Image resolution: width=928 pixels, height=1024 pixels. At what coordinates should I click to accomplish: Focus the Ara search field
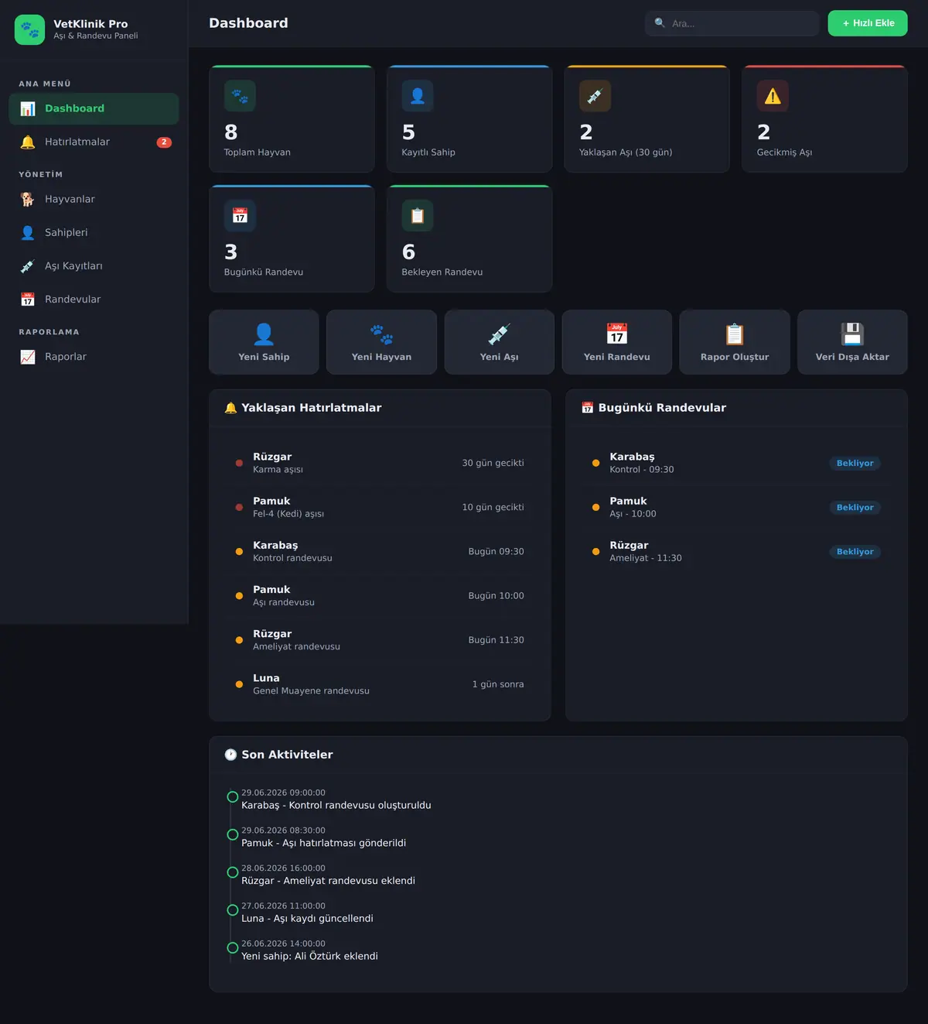tap(732, 23)
